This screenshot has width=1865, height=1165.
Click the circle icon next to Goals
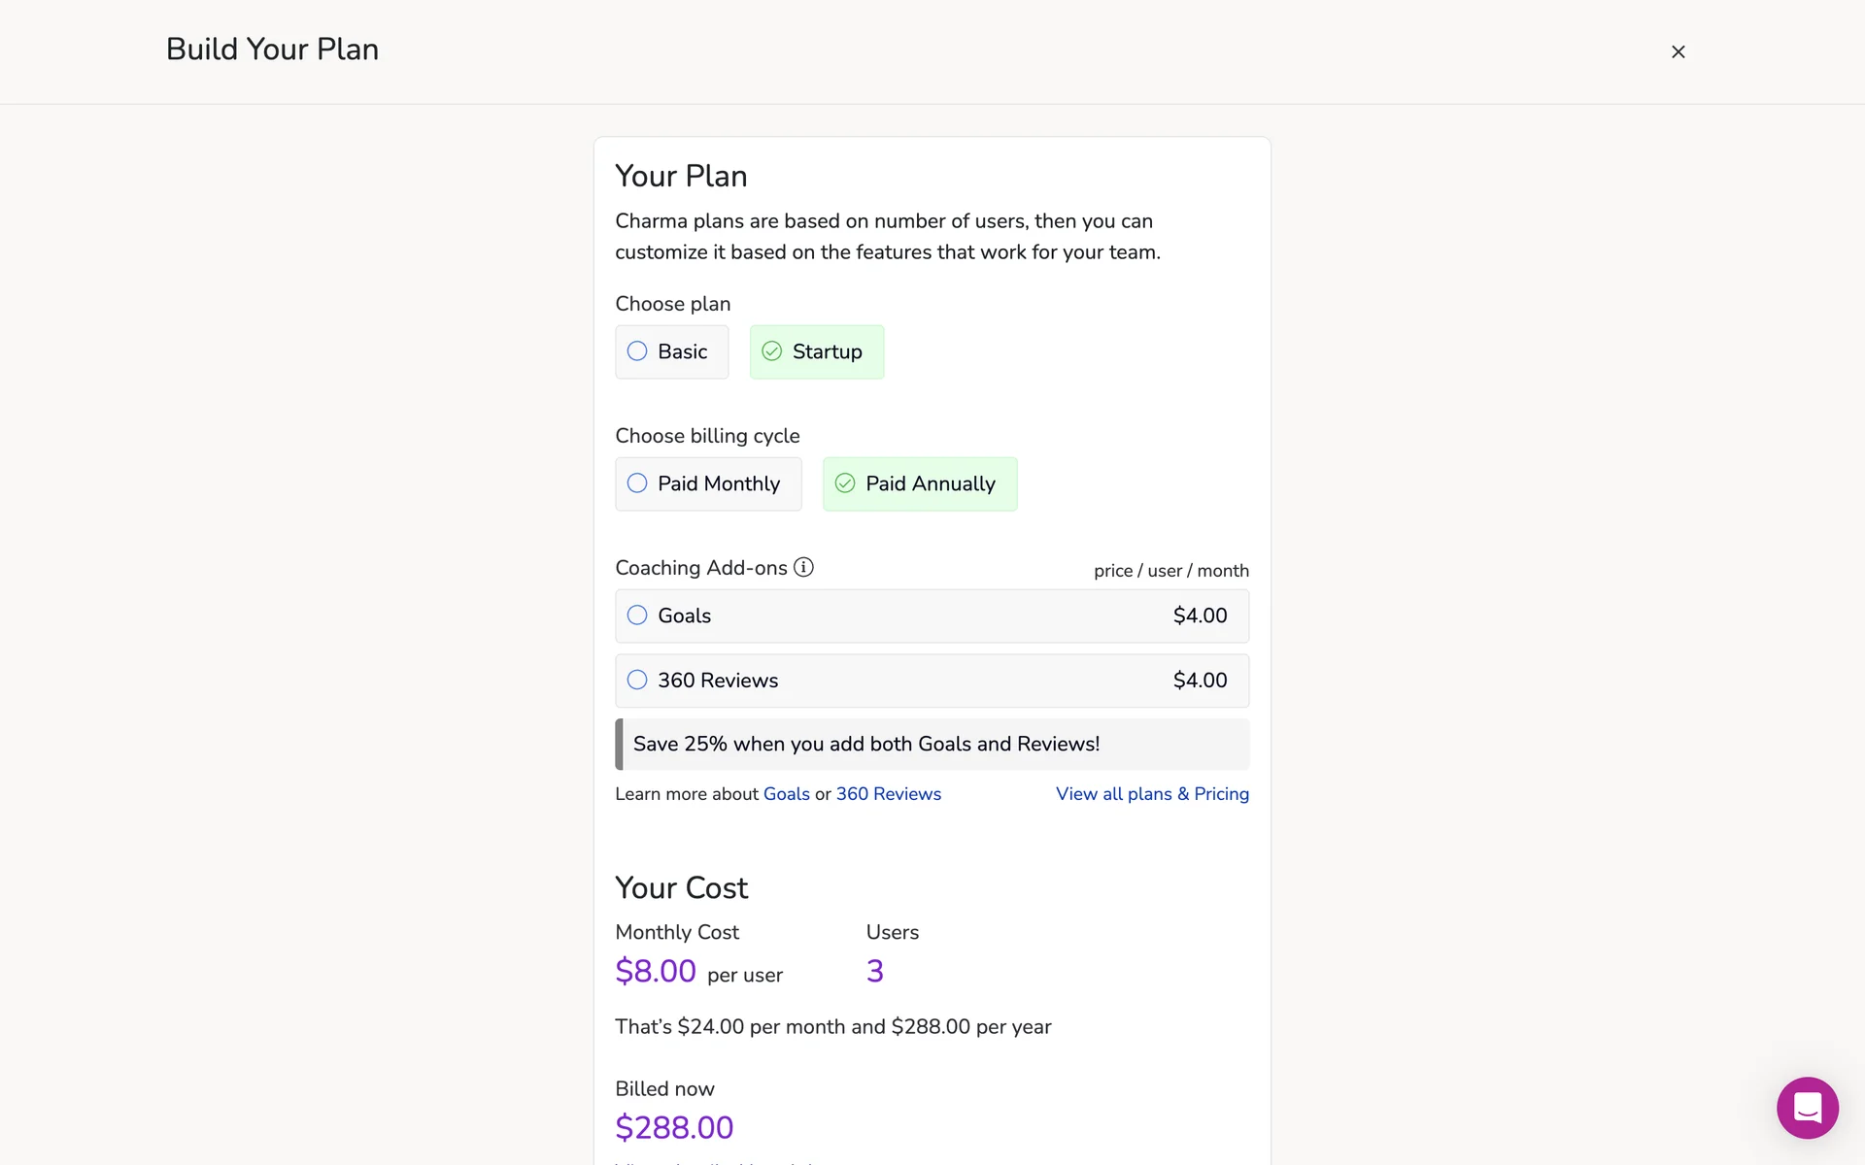[637, 616]
